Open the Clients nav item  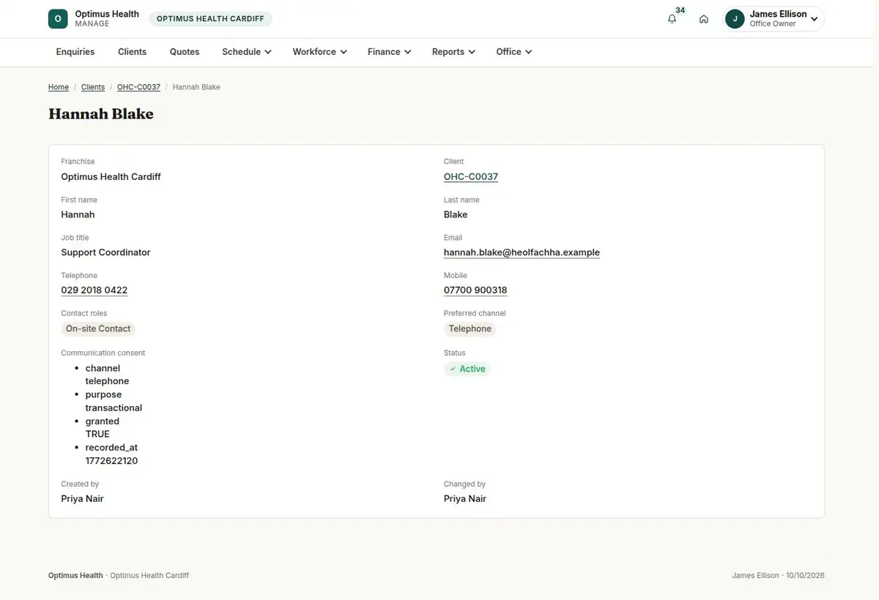[132, 52]
